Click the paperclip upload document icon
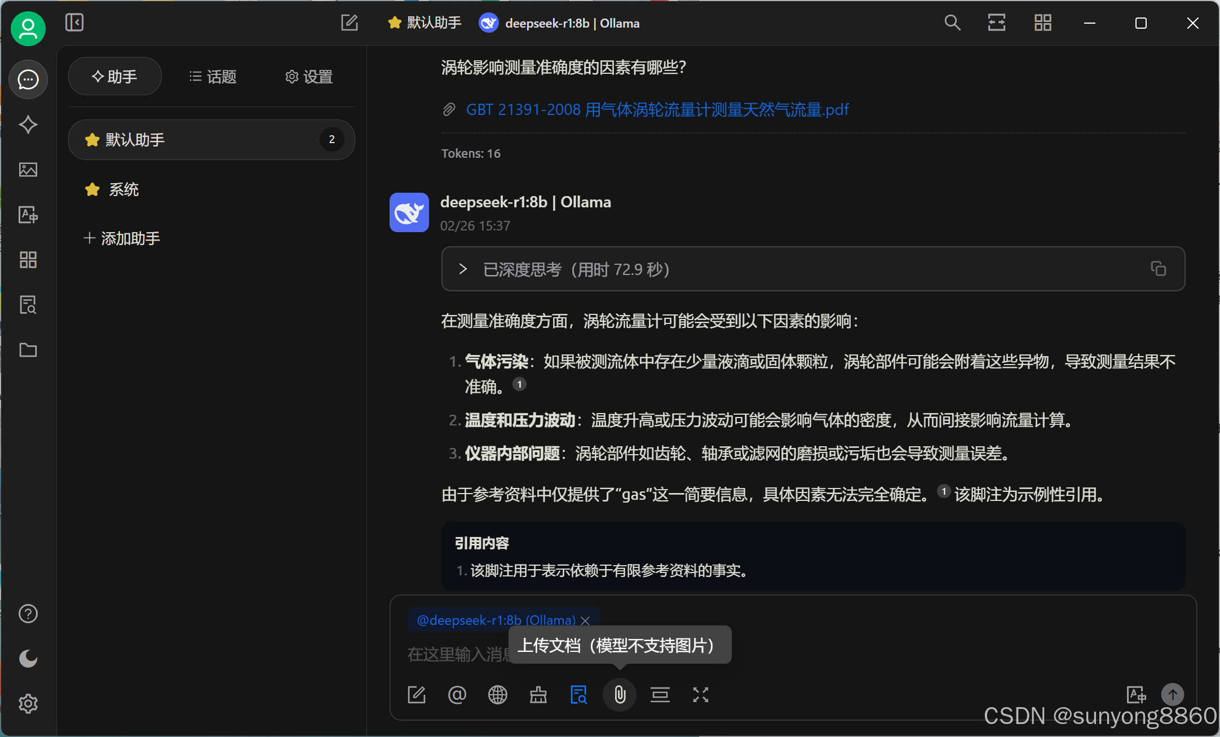The width and height of the screenshot is (1220, 737). tap(620, 695)
